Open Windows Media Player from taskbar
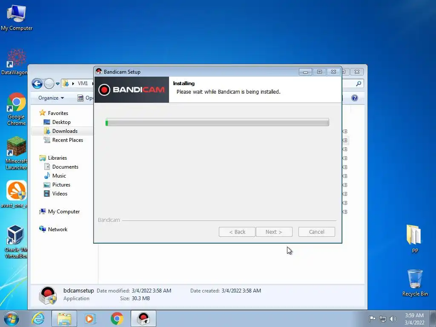 (x=90, y=318)
